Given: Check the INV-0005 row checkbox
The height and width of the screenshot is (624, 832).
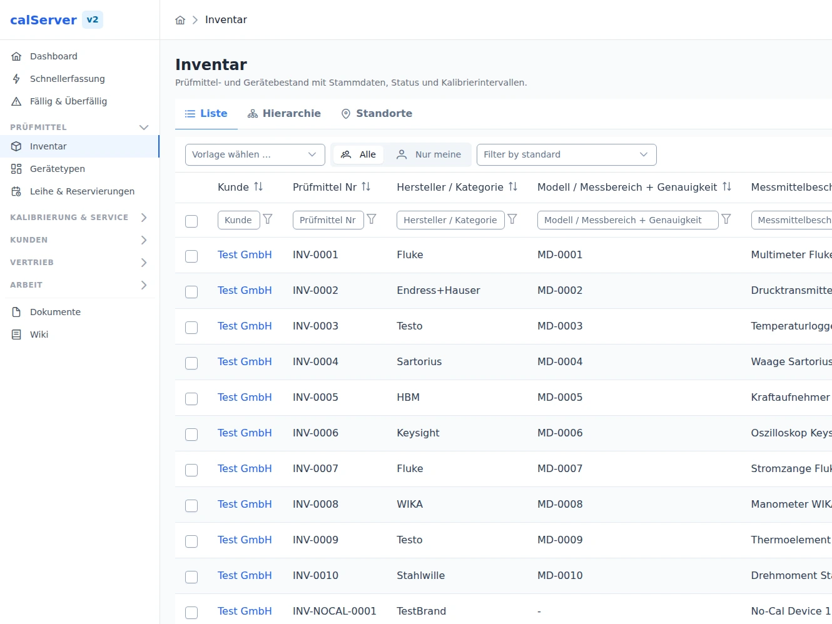Looking at the screenshot, I should point(191,399).
